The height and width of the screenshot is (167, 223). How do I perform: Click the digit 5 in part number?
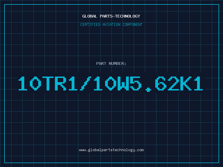pyautogui.click(x=136, y=83)
